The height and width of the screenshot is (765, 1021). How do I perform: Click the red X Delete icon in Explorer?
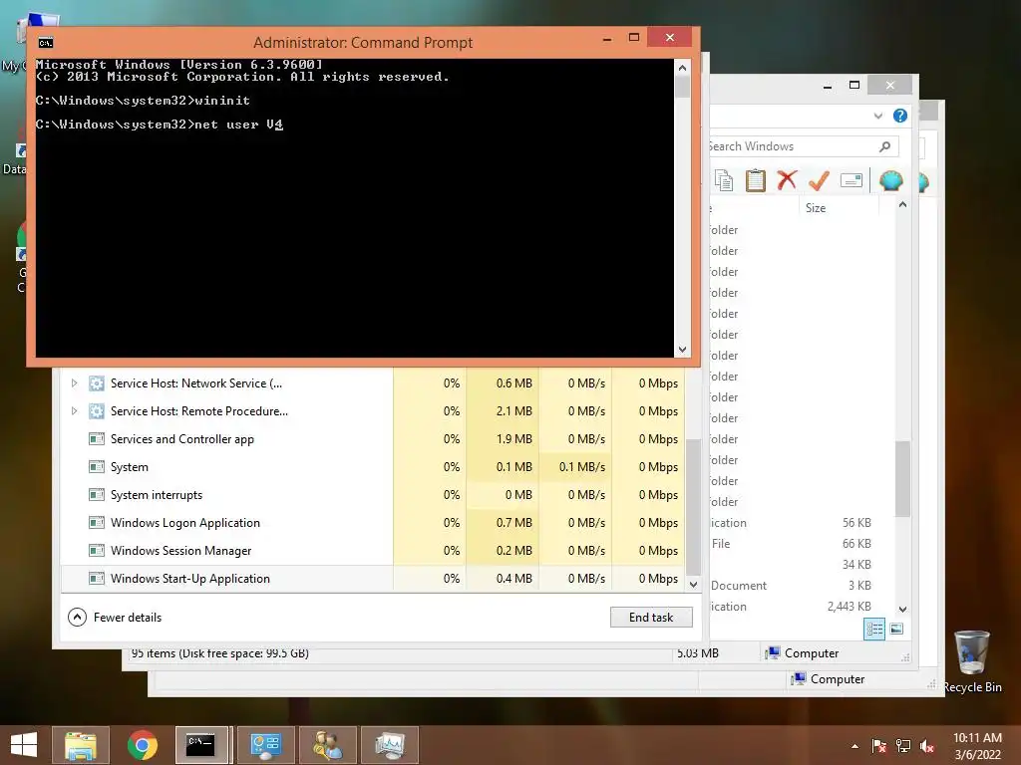point(787,180)
